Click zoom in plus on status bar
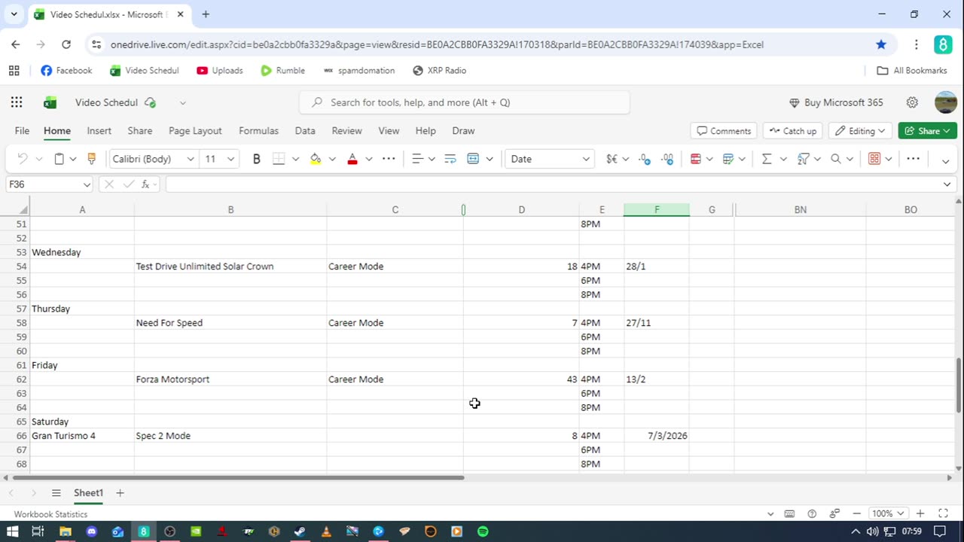The image size is (964, 542). 920,513
